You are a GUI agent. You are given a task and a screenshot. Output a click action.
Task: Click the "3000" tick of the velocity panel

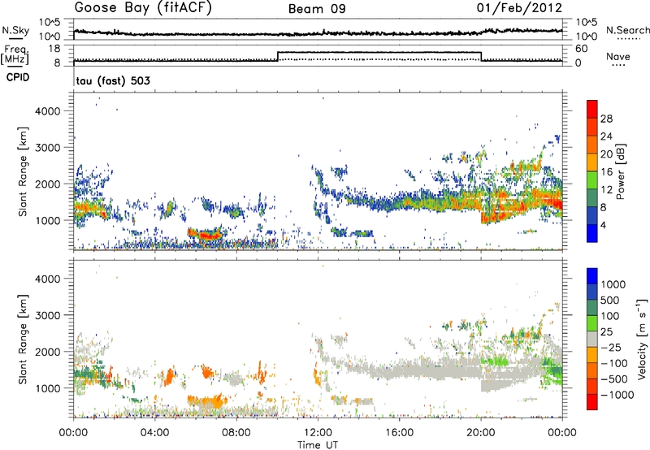point(48,315)
